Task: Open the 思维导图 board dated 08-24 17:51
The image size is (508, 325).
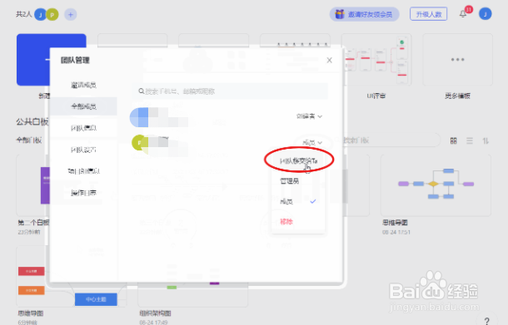Action: (x=436, y=185)
